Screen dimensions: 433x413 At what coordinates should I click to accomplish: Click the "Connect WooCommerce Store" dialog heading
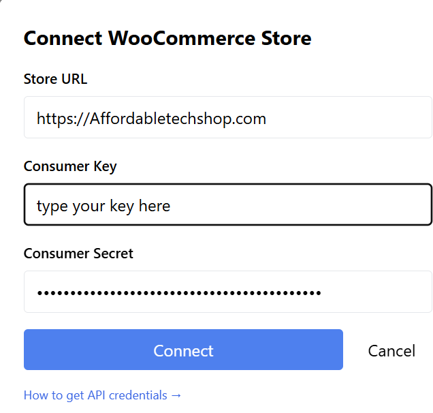[167, 37]
